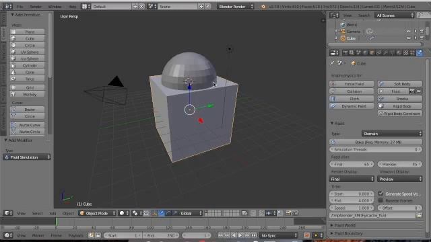Open the Physics properties tab icon

[x=420, y=52]
